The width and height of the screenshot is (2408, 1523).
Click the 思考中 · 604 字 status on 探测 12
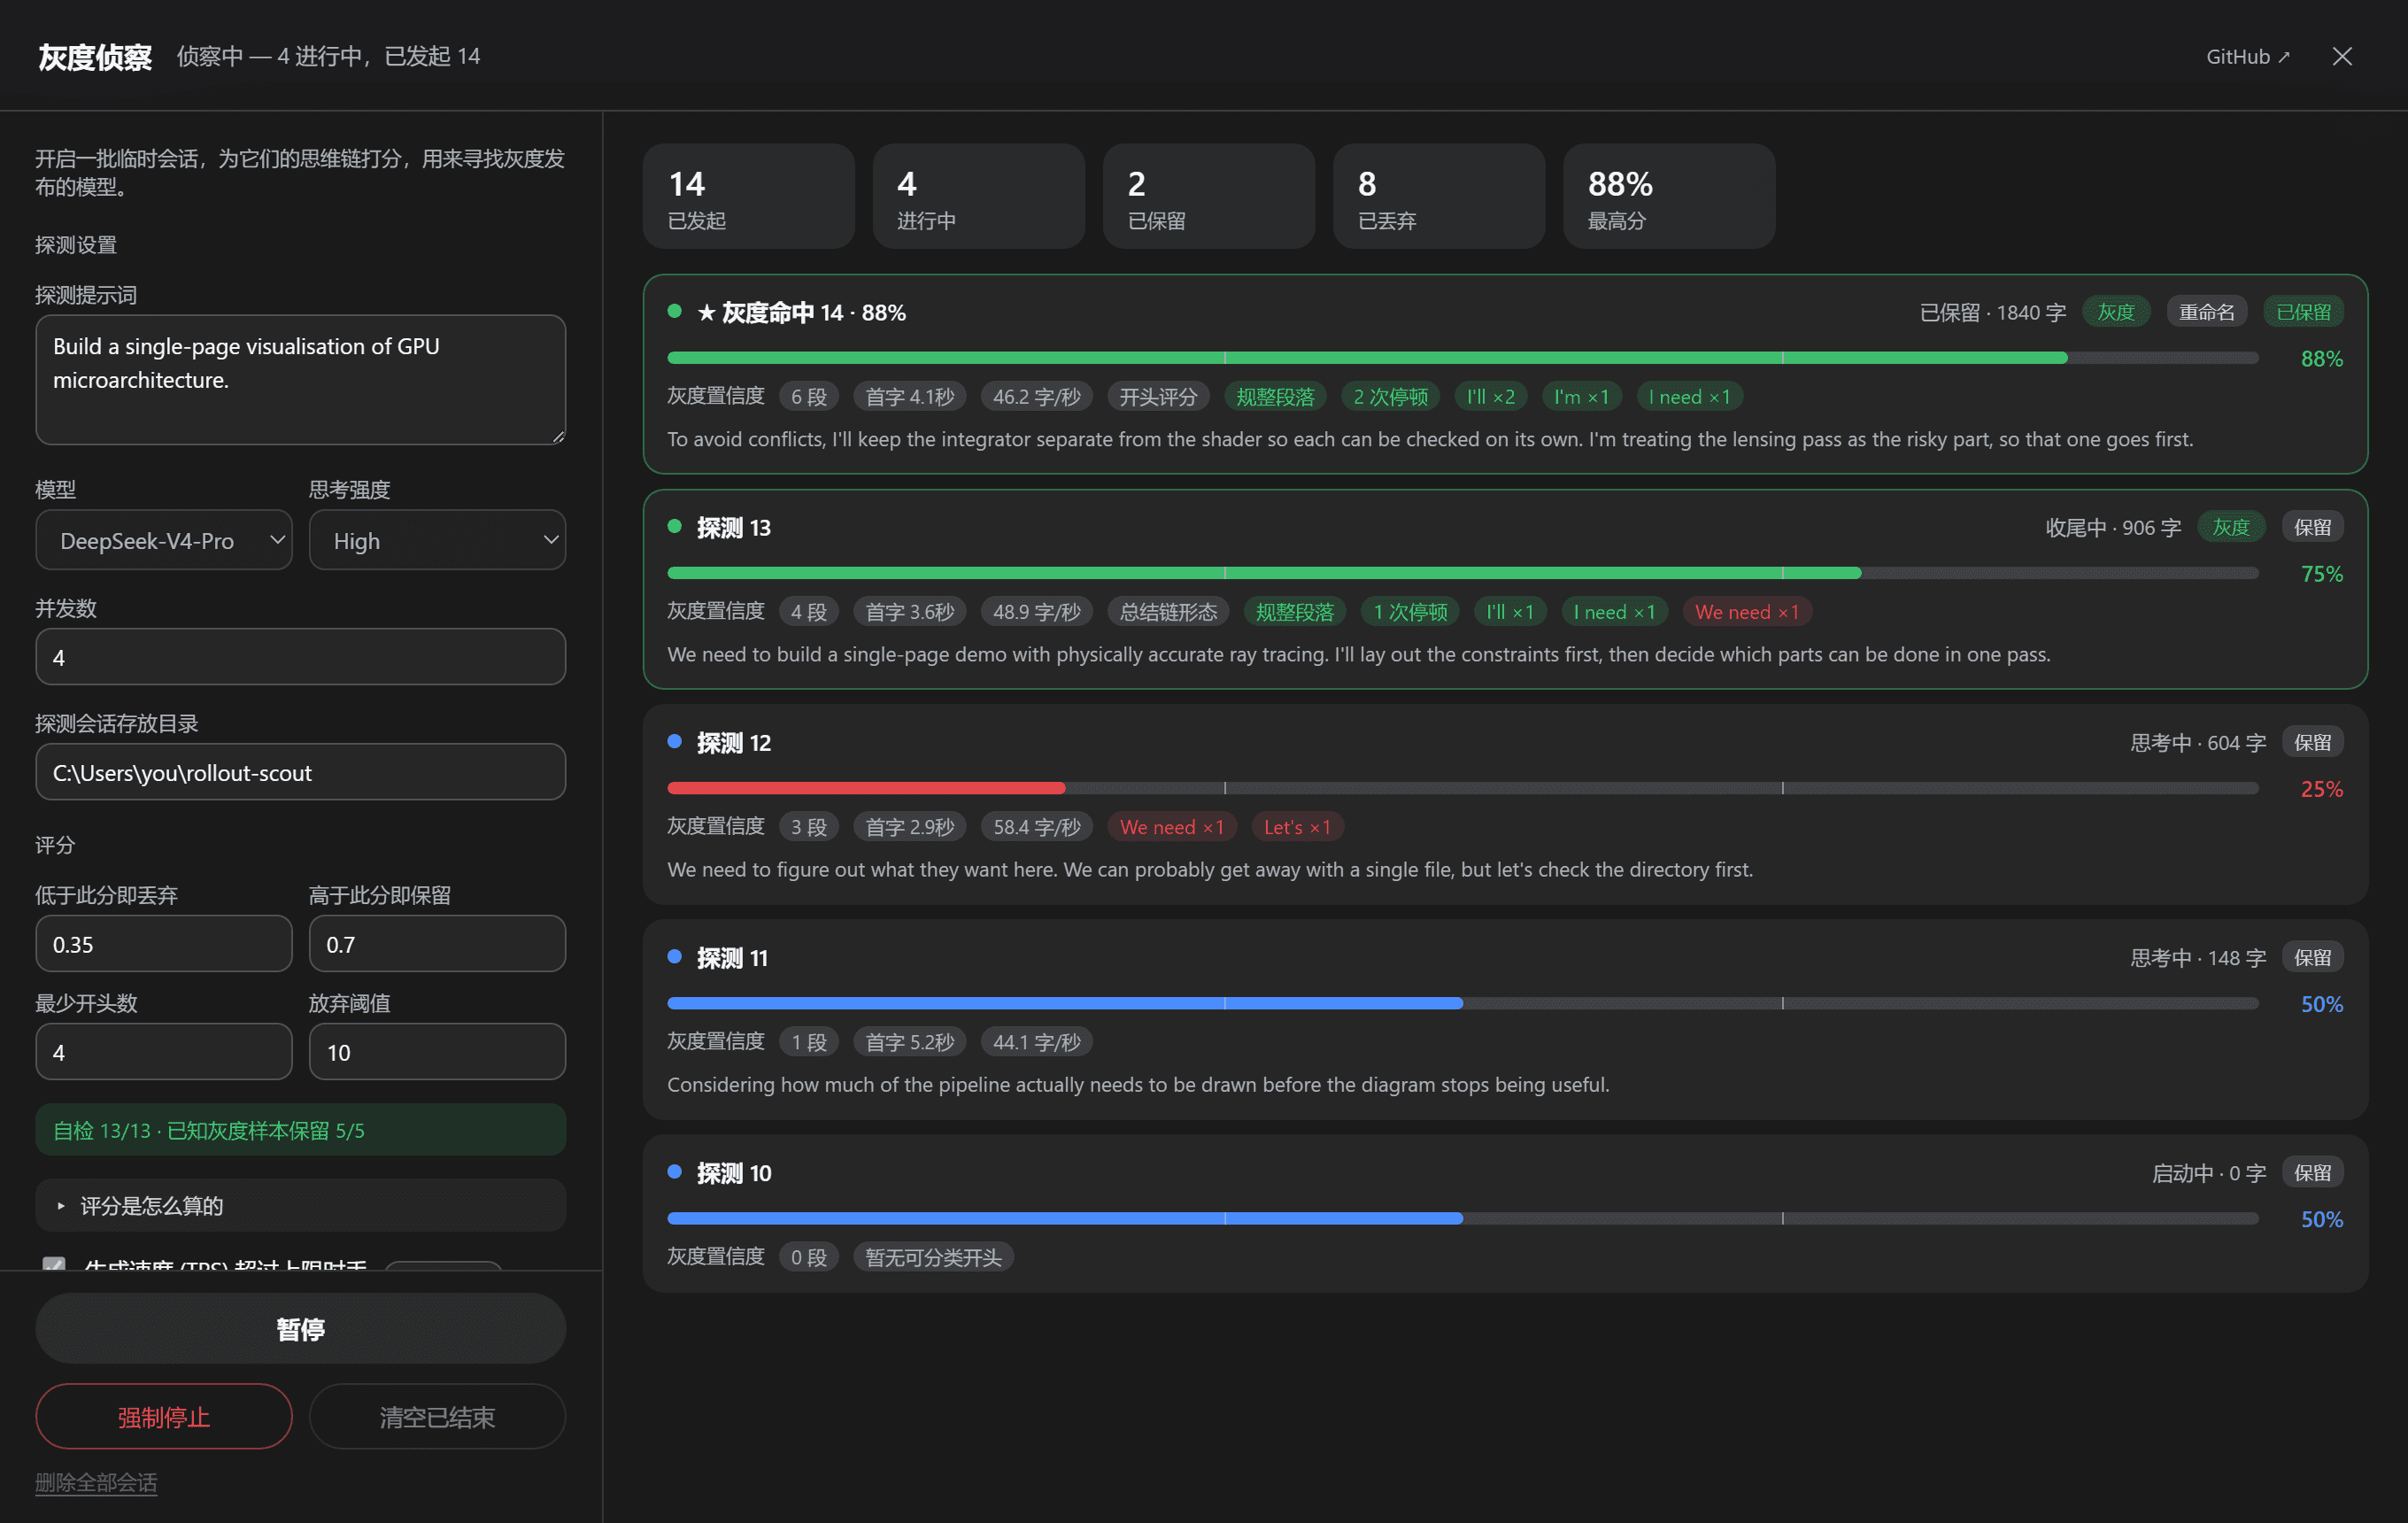click(x=2197, y=742)
